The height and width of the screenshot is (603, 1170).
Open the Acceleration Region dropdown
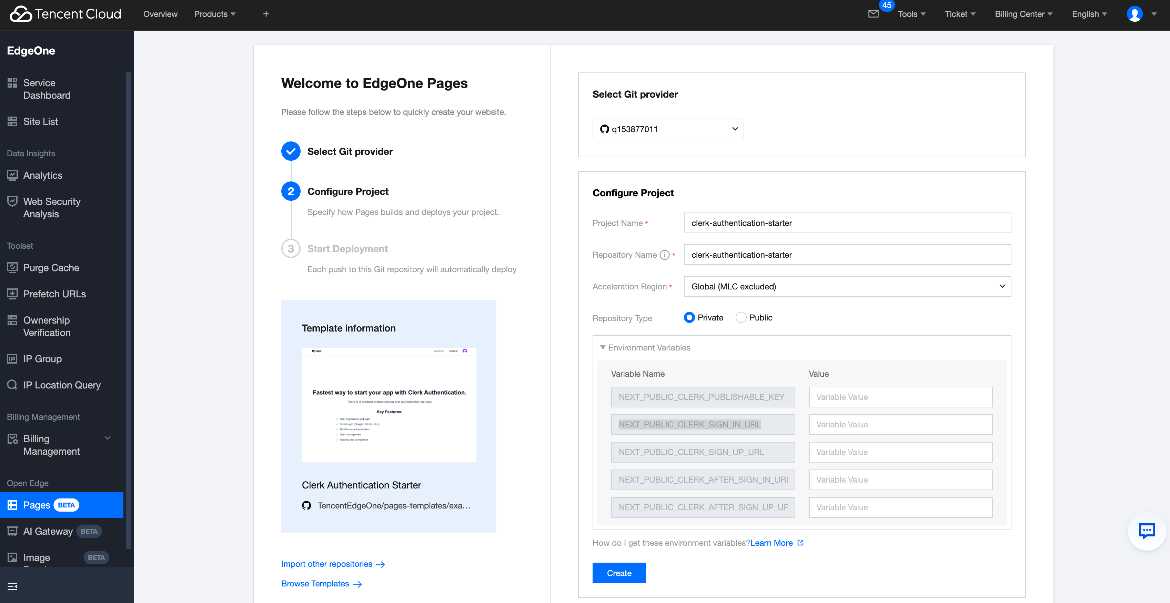pyautogui.click(x=847, y=286)
